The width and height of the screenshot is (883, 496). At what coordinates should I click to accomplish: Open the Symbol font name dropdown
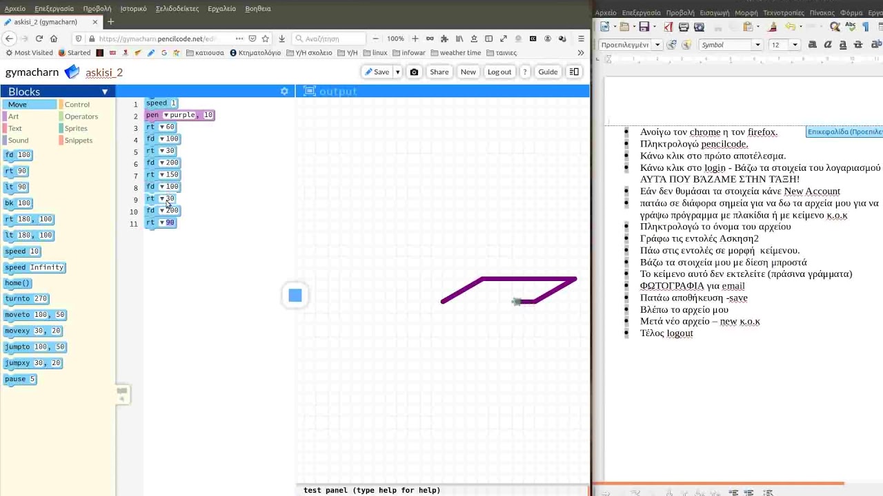[x=757, y=45]
